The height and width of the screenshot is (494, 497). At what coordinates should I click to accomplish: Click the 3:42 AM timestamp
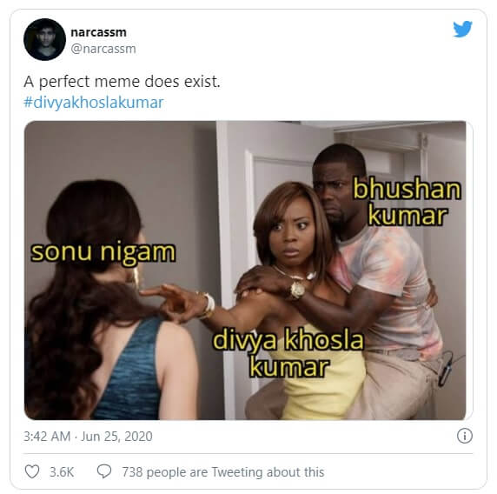click(x=47, y=437)
